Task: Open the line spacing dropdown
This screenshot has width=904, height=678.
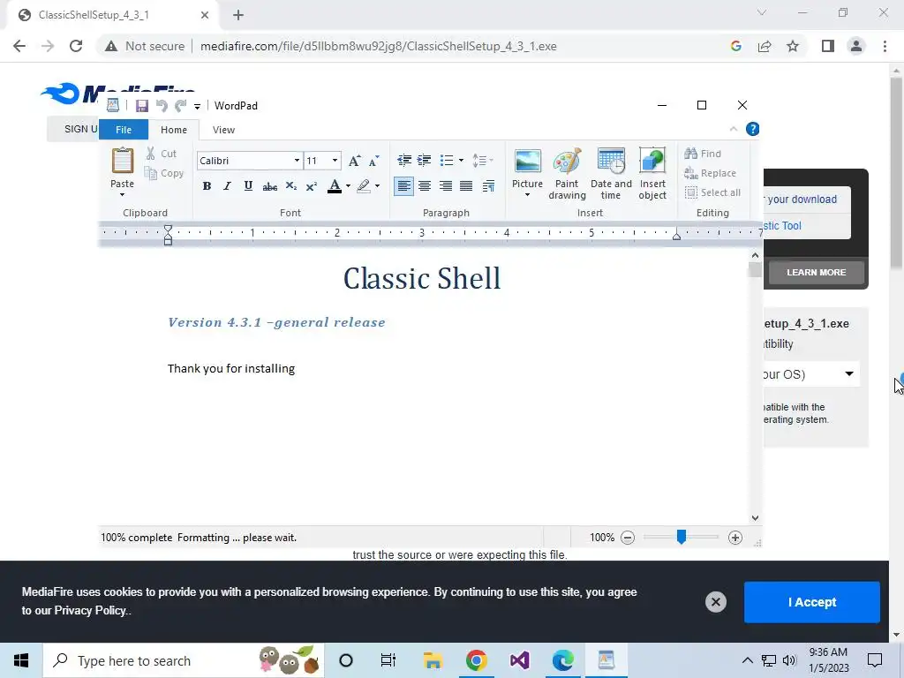Action: pos(482,161)
